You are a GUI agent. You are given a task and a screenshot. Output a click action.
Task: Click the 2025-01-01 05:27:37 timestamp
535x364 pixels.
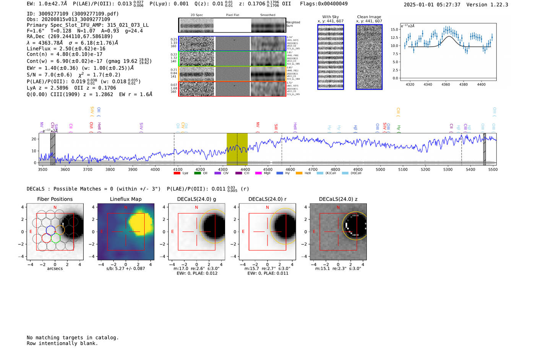click(x=432, y=5)
